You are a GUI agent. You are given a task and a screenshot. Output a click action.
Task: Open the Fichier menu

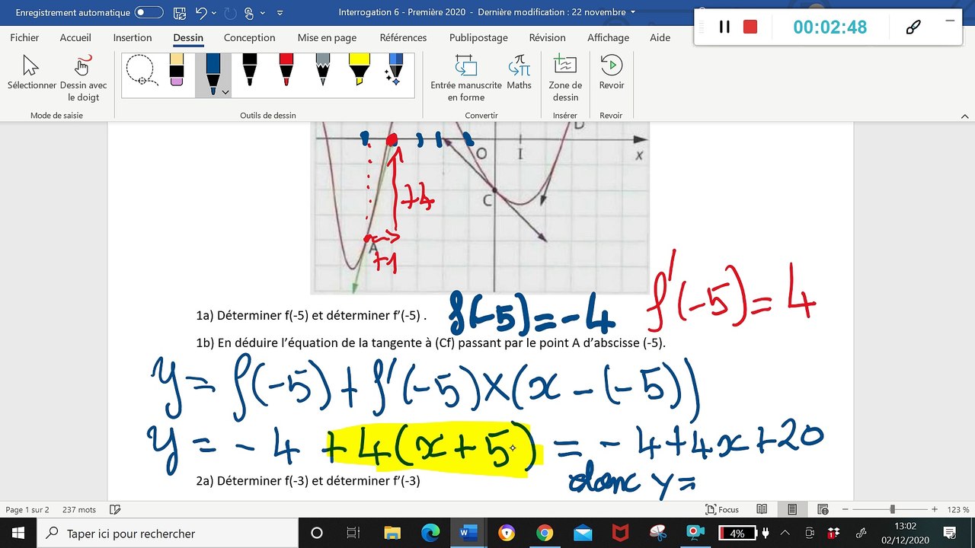[24, 37]
